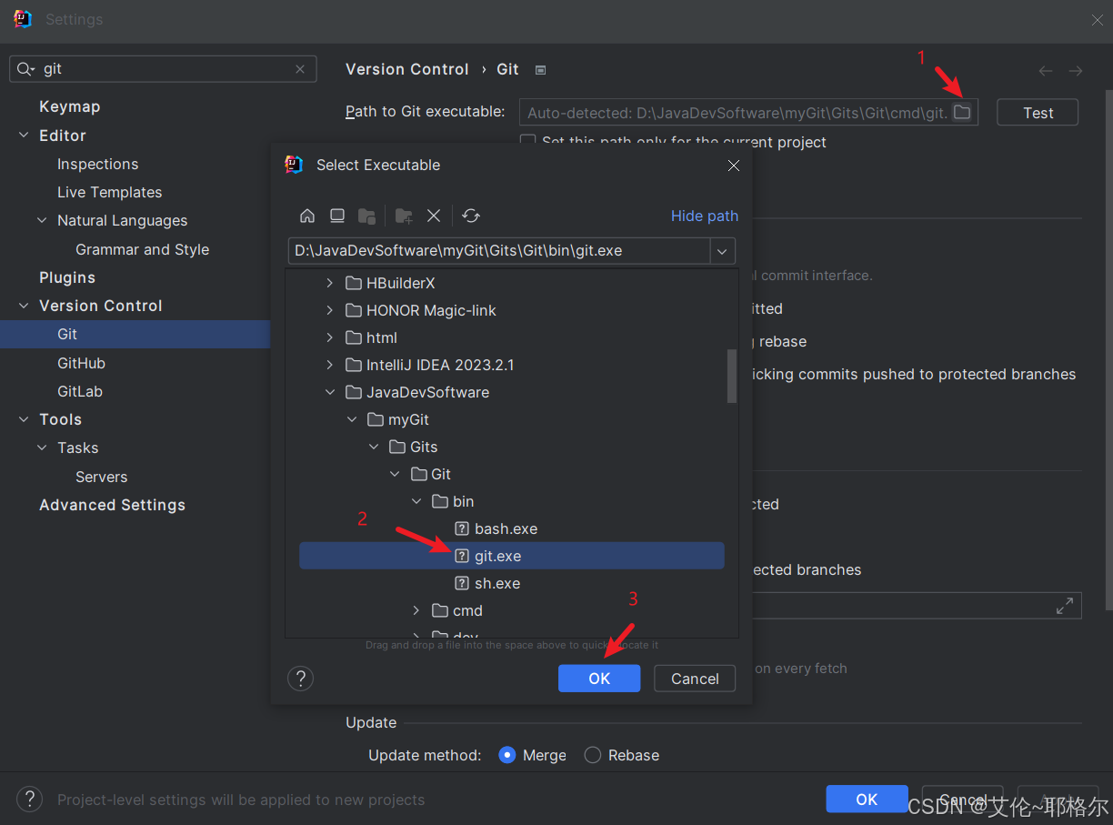The image size is (1113, 825).
Task: Open the Keymap settings page
Action: (x=70, y=106)
